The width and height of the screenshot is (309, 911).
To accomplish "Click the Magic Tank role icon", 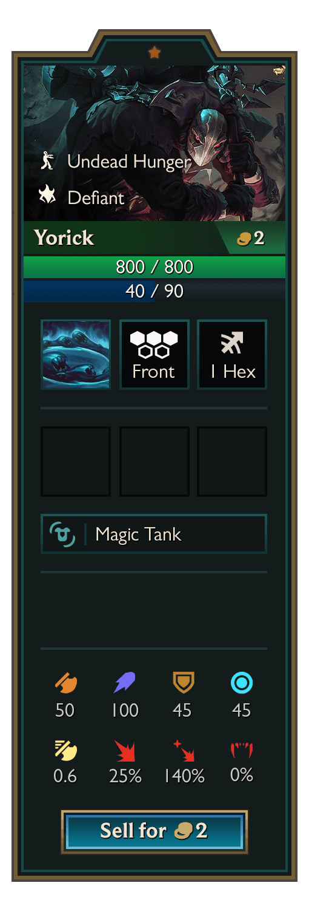I will click(62, 534).
